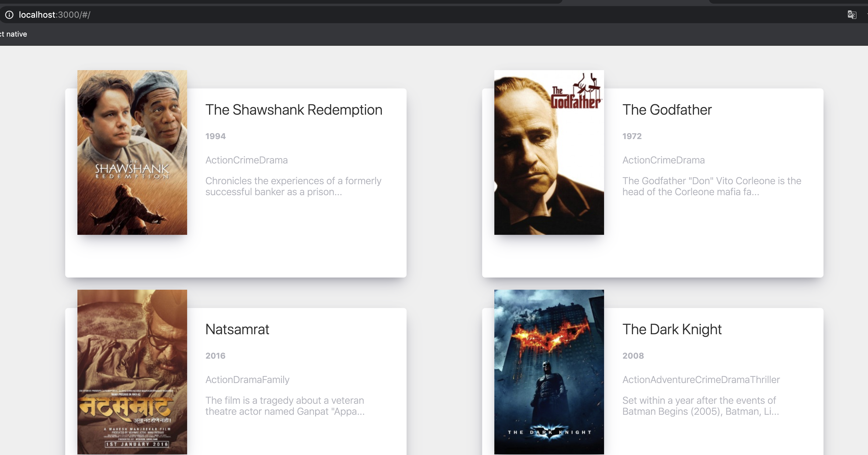Click The Dark Knight poster image
868x455 pixels.
click(x=549, y=372)
